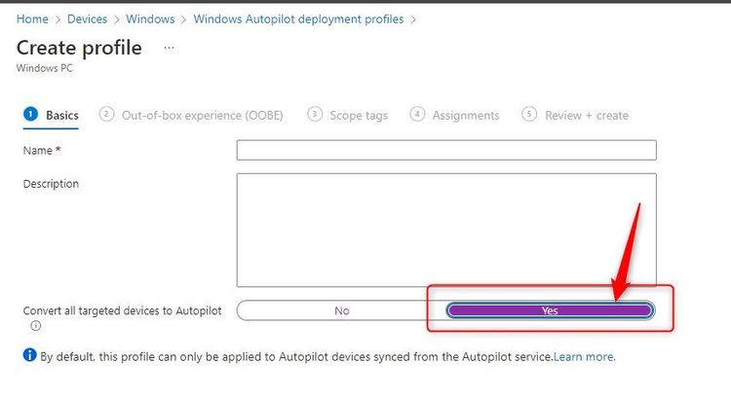The height and width of the screenshot is (399, 731).
Task: Click the blue info icon before By default
Action: tap(29, 356)
